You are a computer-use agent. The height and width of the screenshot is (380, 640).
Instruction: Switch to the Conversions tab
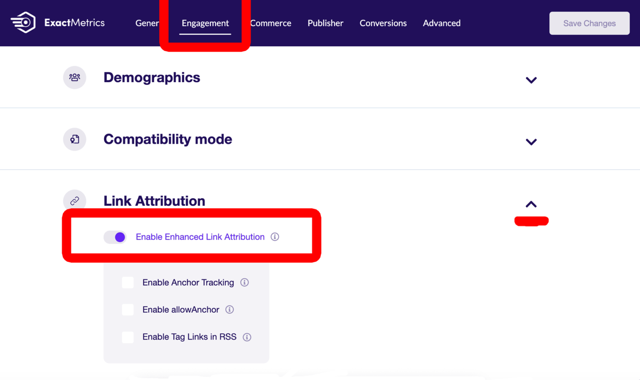[383, 23]
